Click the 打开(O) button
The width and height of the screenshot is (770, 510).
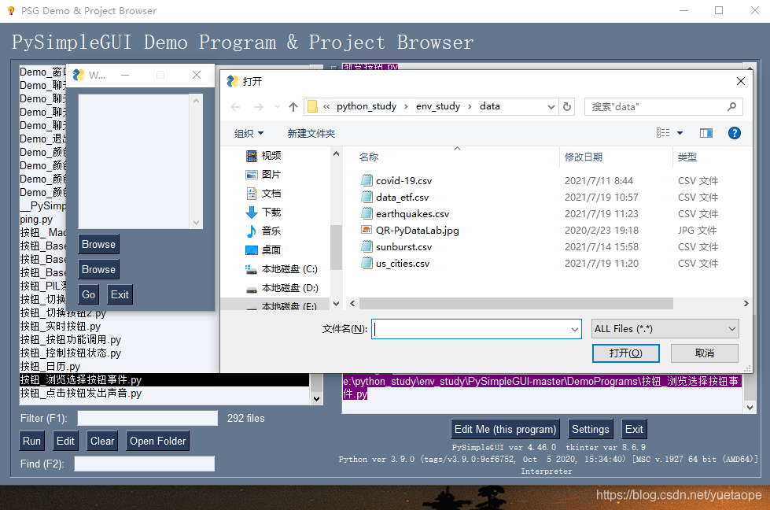click(x=625, y=353)
